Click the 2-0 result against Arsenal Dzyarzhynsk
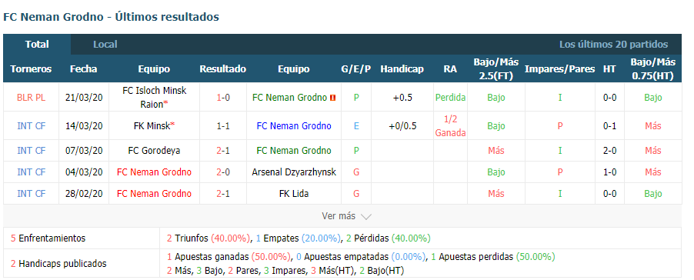This screenshot has width=694, height=280. [223, 172]
